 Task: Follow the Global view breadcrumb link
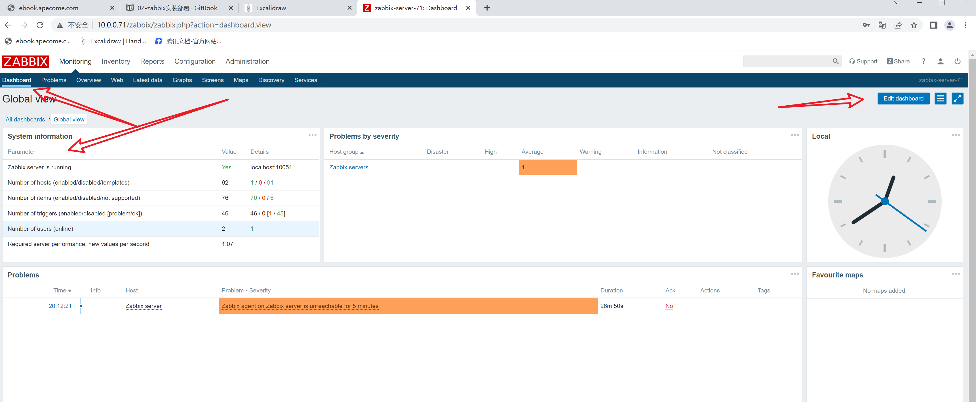(x=69, y=119)
